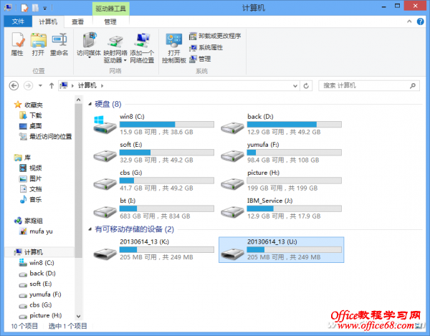Viewport: 430px width, 336px height.
Task: Select the picture (H:) drive icon
Action: (232, 183)
